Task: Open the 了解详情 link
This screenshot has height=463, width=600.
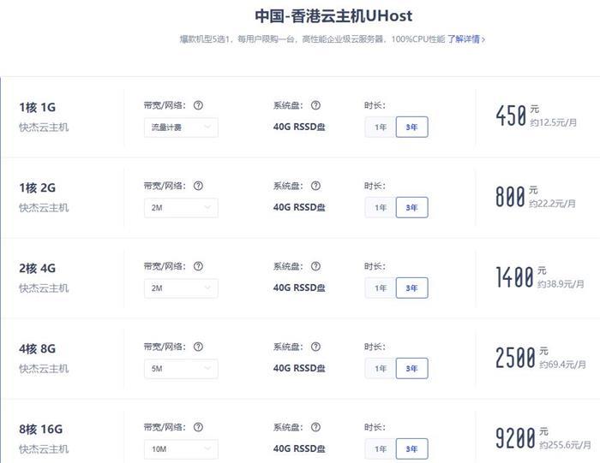Action: 466,39
